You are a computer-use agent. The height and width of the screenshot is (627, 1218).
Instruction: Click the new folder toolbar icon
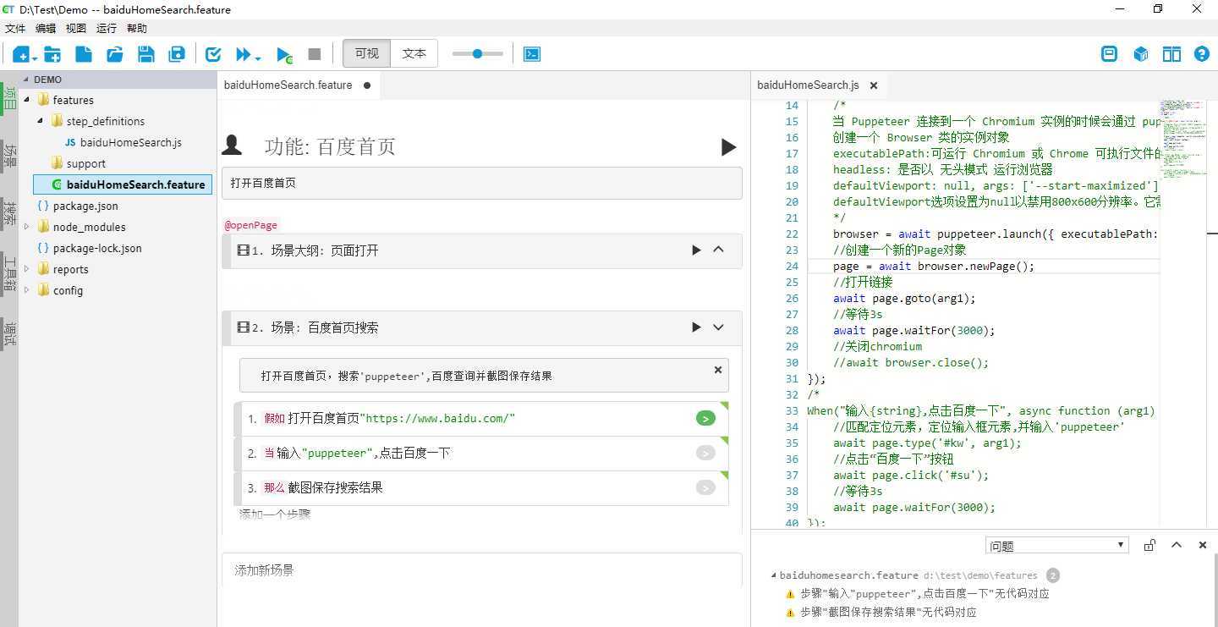point(52,54)
